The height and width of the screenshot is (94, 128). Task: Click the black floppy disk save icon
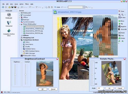[x=12, y=7]
